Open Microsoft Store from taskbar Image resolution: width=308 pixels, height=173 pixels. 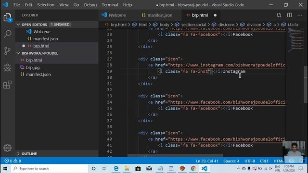(138, 169)
